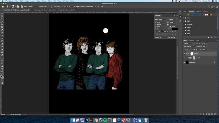Click the Group 4 layer mask thumbnail
This screenshot has width=219, height=123.
[192, 54]
